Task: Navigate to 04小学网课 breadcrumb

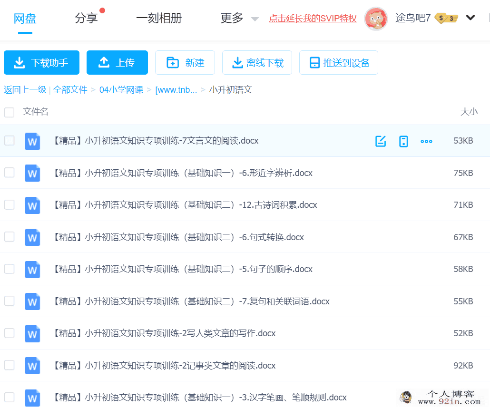Action: tap(121, 90)
